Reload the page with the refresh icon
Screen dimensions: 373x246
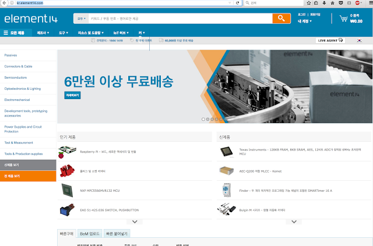tap(237, 3)
